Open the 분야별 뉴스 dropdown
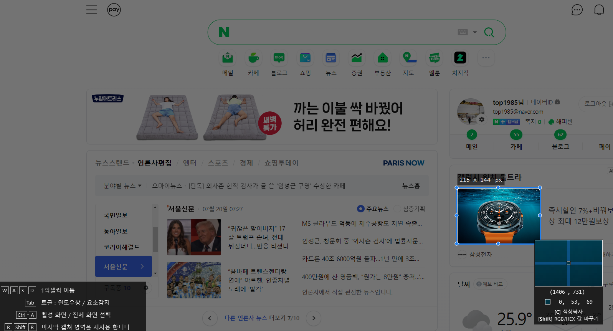The image size is (613, 331). click(x=122, y=186)
